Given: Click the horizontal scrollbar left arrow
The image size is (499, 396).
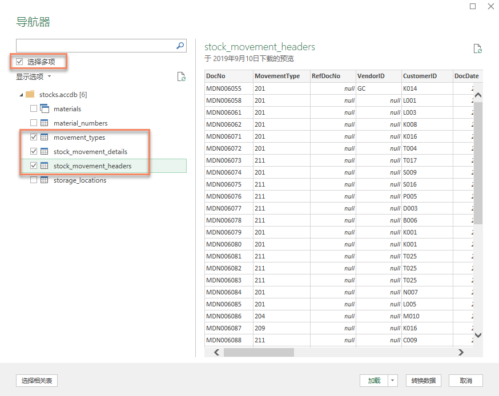Looking at the screenshot, I should point(217,352).
